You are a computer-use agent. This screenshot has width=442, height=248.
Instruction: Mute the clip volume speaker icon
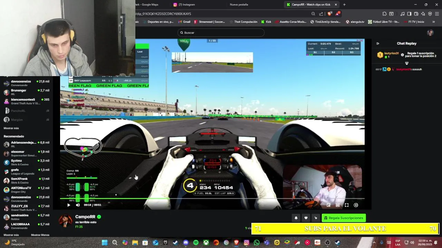coord(78,205)
